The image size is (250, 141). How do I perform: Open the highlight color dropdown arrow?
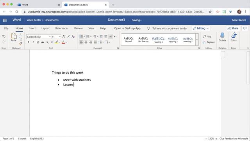pyautogui.click(x=60, y=42)
